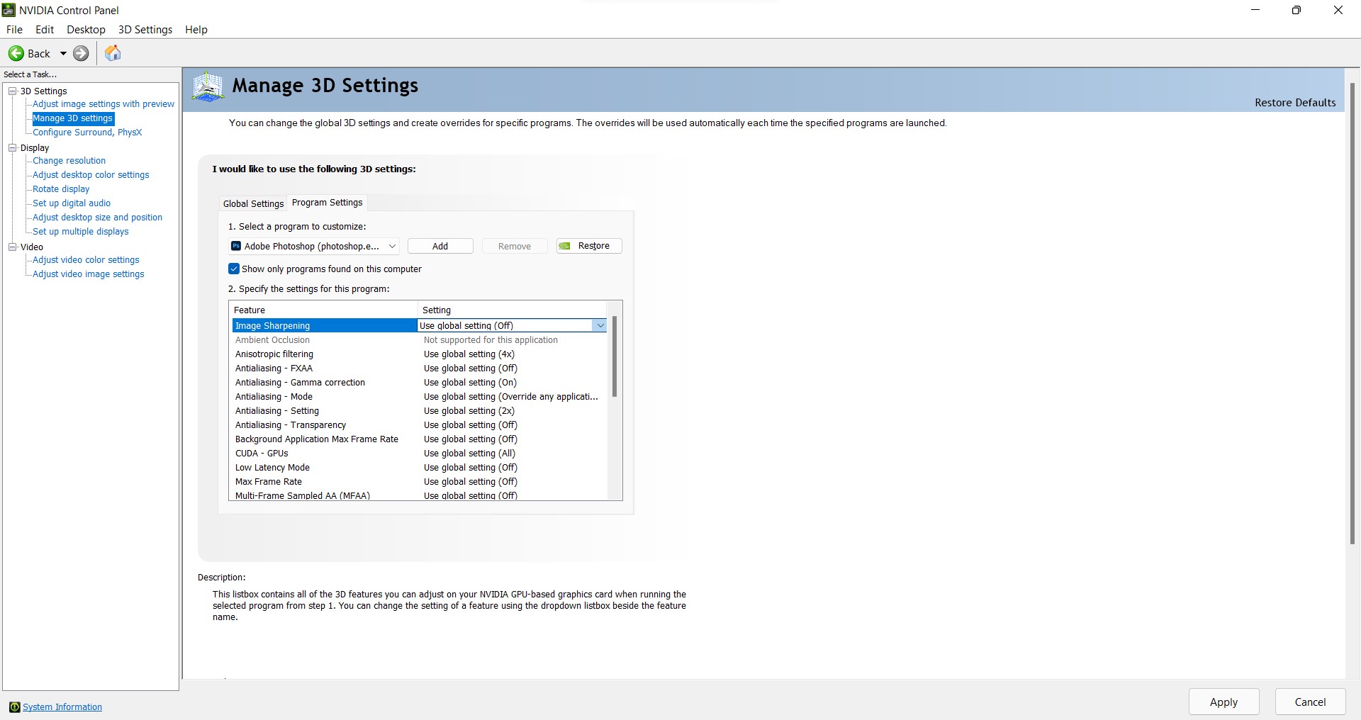This screenshot has height=720, width=1361.
Task: Select Change resolution in task tree
Action: tap(69, 161)
